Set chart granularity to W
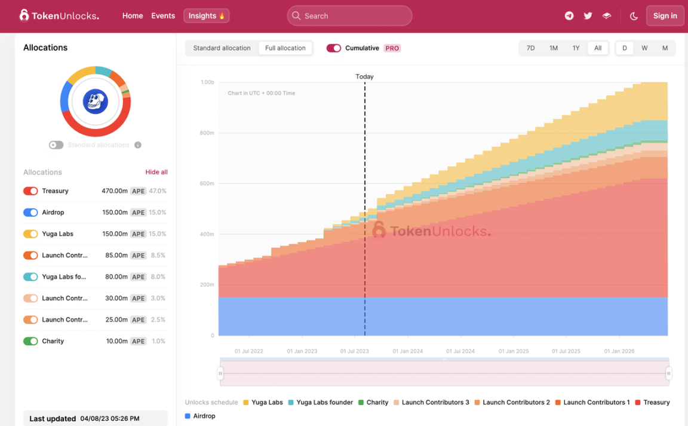 (644, 48)
